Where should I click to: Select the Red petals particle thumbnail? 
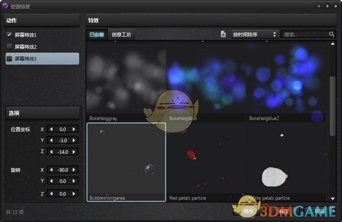[x=206, y=162]
